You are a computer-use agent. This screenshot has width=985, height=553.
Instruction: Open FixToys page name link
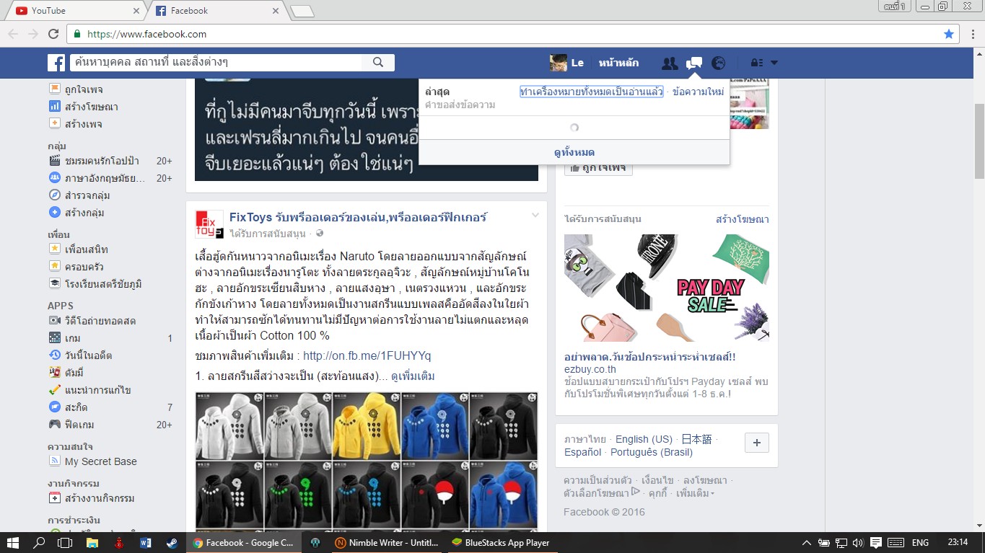pos(358,217)
